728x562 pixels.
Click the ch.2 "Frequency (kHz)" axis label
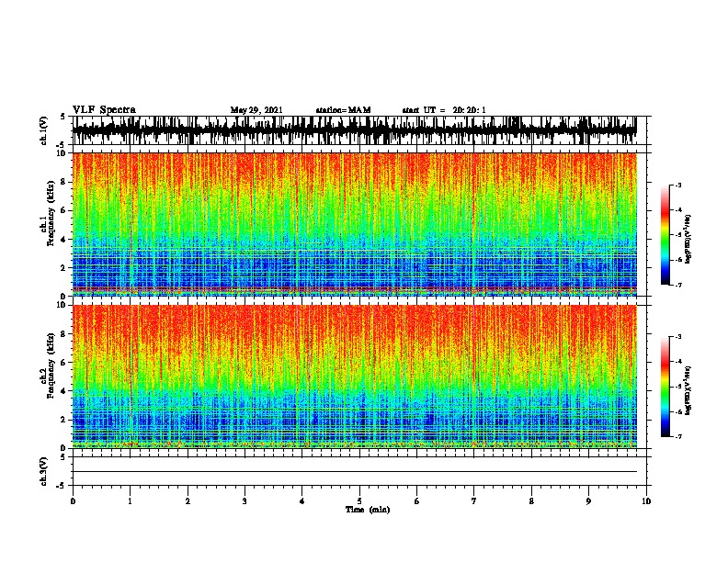(51, 365)
